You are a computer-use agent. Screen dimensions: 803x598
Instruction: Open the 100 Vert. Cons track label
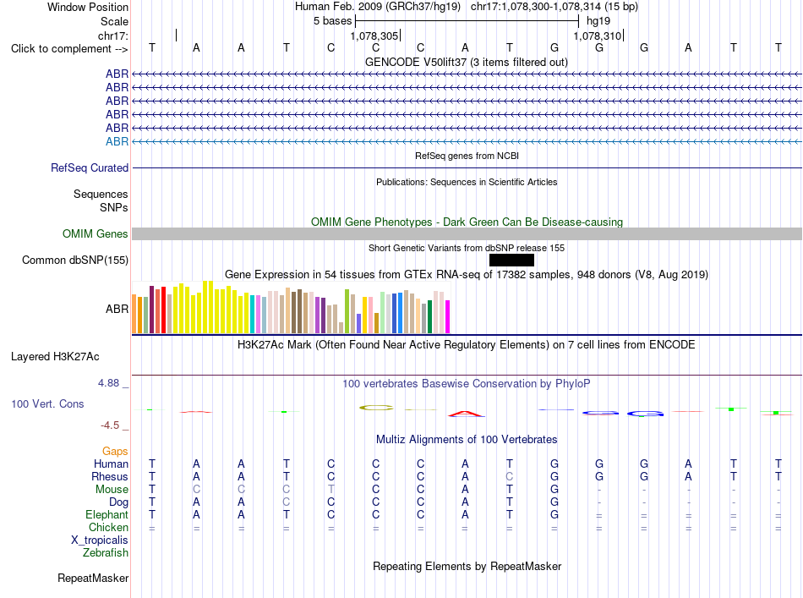[47, 403]
